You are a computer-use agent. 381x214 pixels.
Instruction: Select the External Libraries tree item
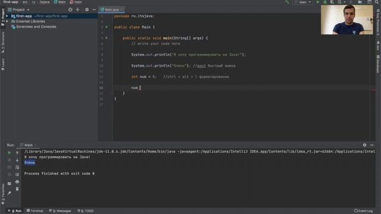click(x=30, y=21)
